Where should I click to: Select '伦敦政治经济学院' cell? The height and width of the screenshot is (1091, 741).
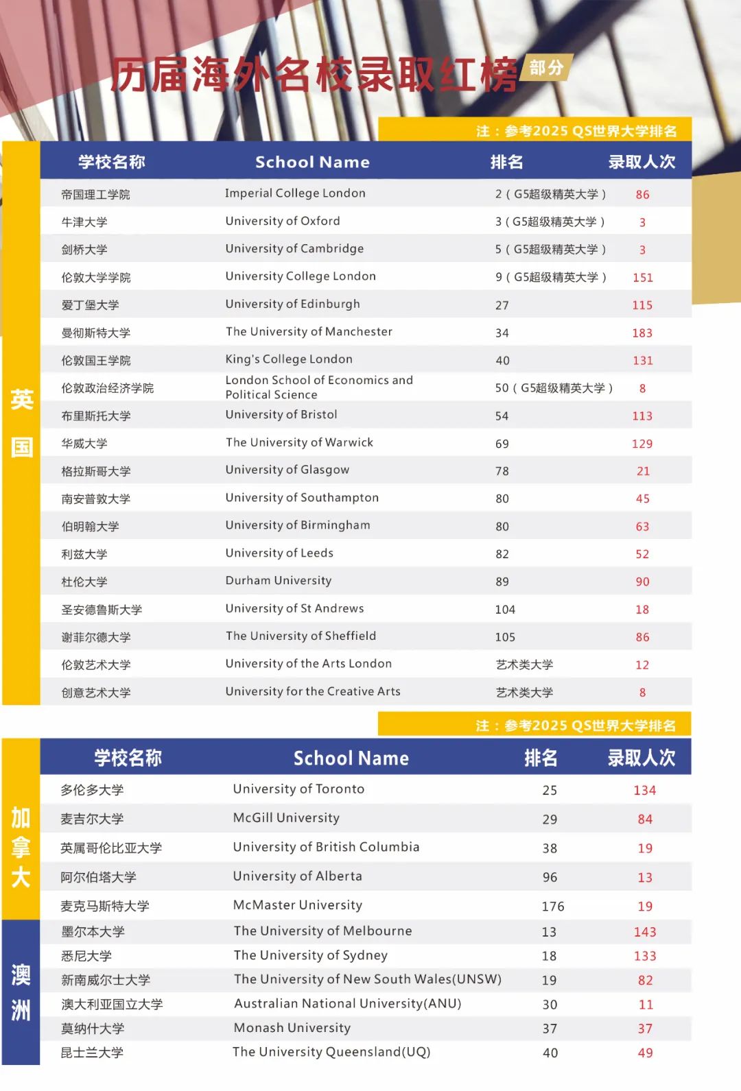(107, 388)
